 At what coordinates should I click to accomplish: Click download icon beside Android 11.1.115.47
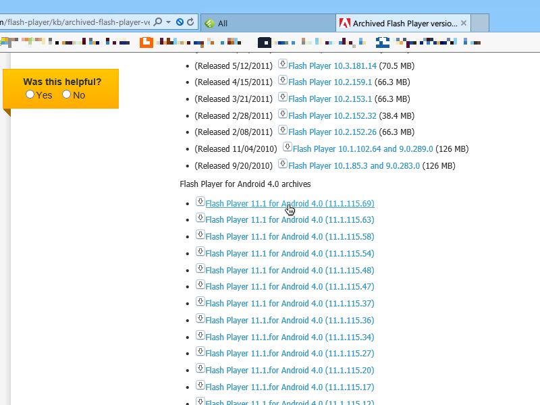[x=200, y=284]
